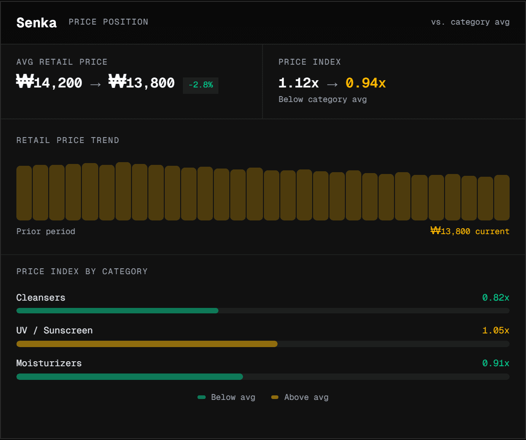Click the Cleansers green progress bar

pyautogui.click(x=117, y=311)
